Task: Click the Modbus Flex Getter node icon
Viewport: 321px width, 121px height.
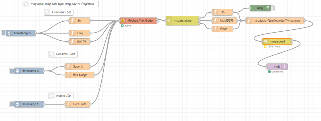Action: click(x=123, y=20)
